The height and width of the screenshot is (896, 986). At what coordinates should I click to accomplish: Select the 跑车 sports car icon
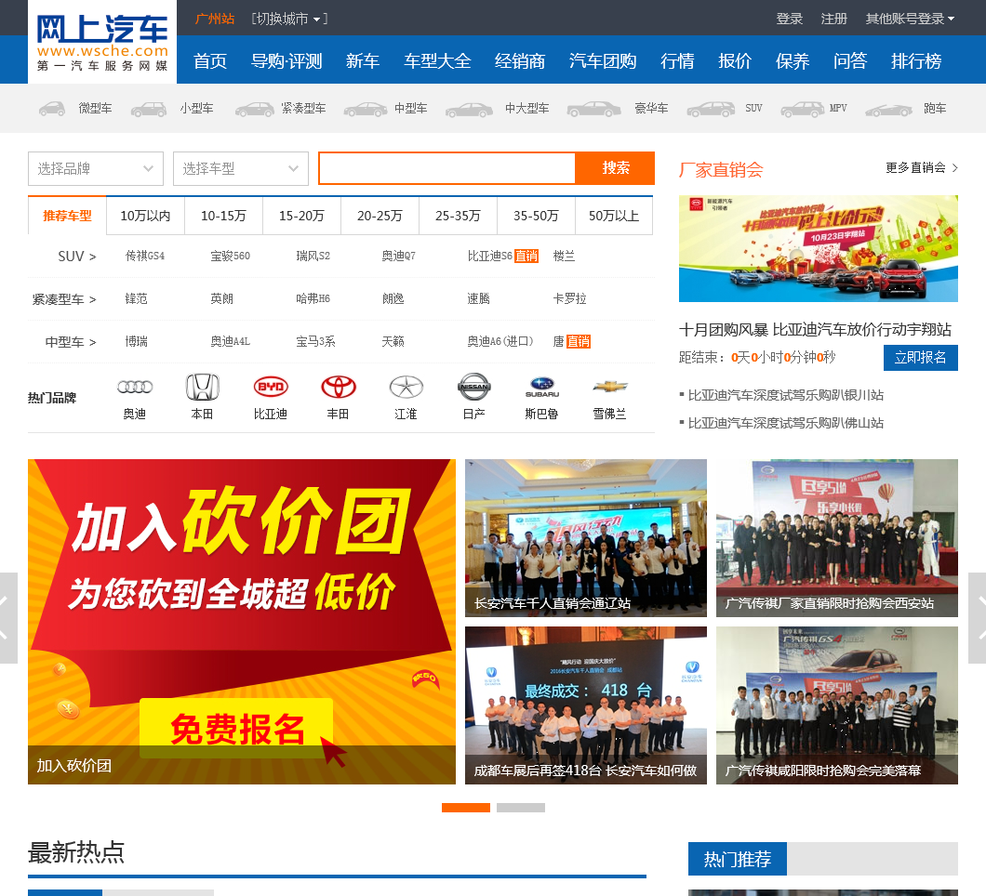[888, 111]
